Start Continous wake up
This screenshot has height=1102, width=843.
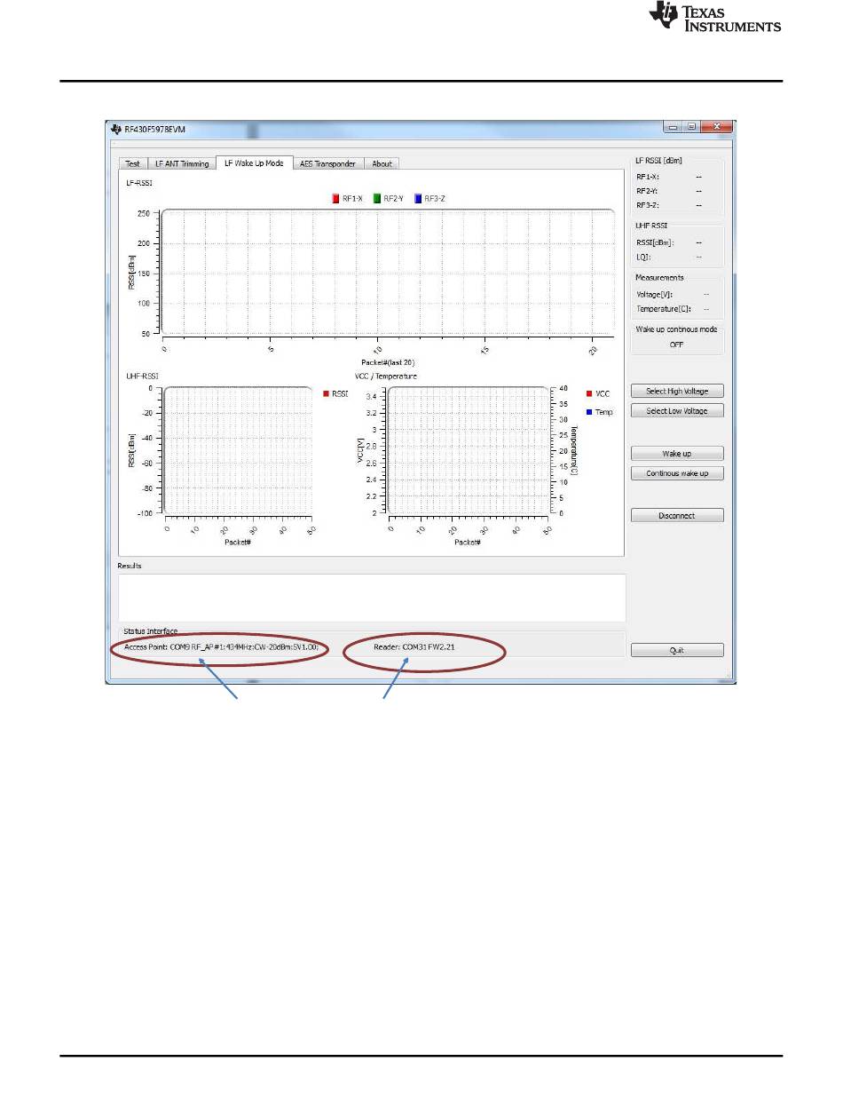point(677,473)
